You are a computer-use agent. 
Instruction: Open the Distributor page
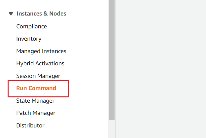tap(30, 125)
